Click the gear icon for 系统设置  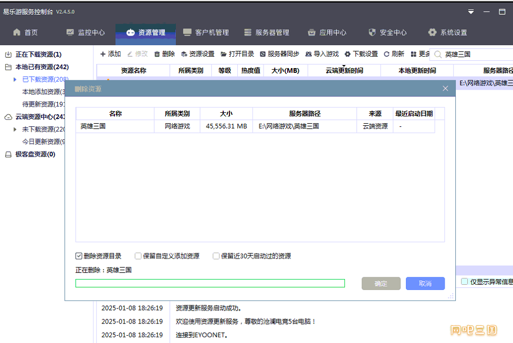click(432, 33)
